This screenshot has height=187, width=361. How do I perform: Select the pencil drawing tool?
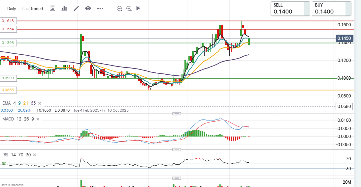pyautogui.click(x=76, y=8)
